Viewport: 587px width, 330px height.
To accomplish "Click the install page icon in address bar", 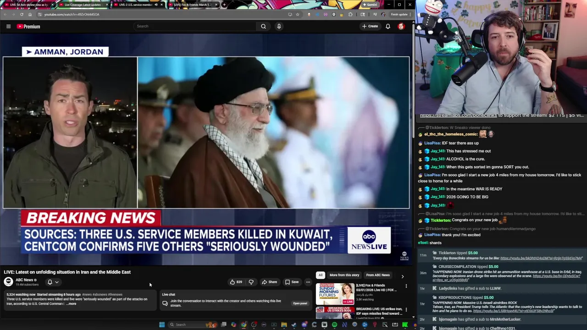I will [290, 14].
